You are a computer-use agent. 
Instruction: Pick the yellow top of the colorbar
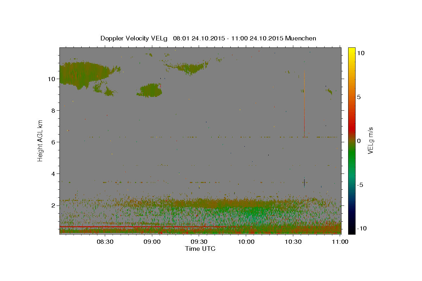pos(352,50)
